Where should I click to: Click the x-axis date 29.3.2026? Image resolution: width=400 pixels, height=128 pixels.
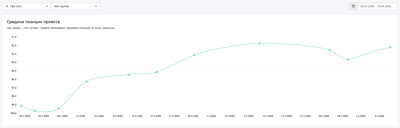coord(342,116)
